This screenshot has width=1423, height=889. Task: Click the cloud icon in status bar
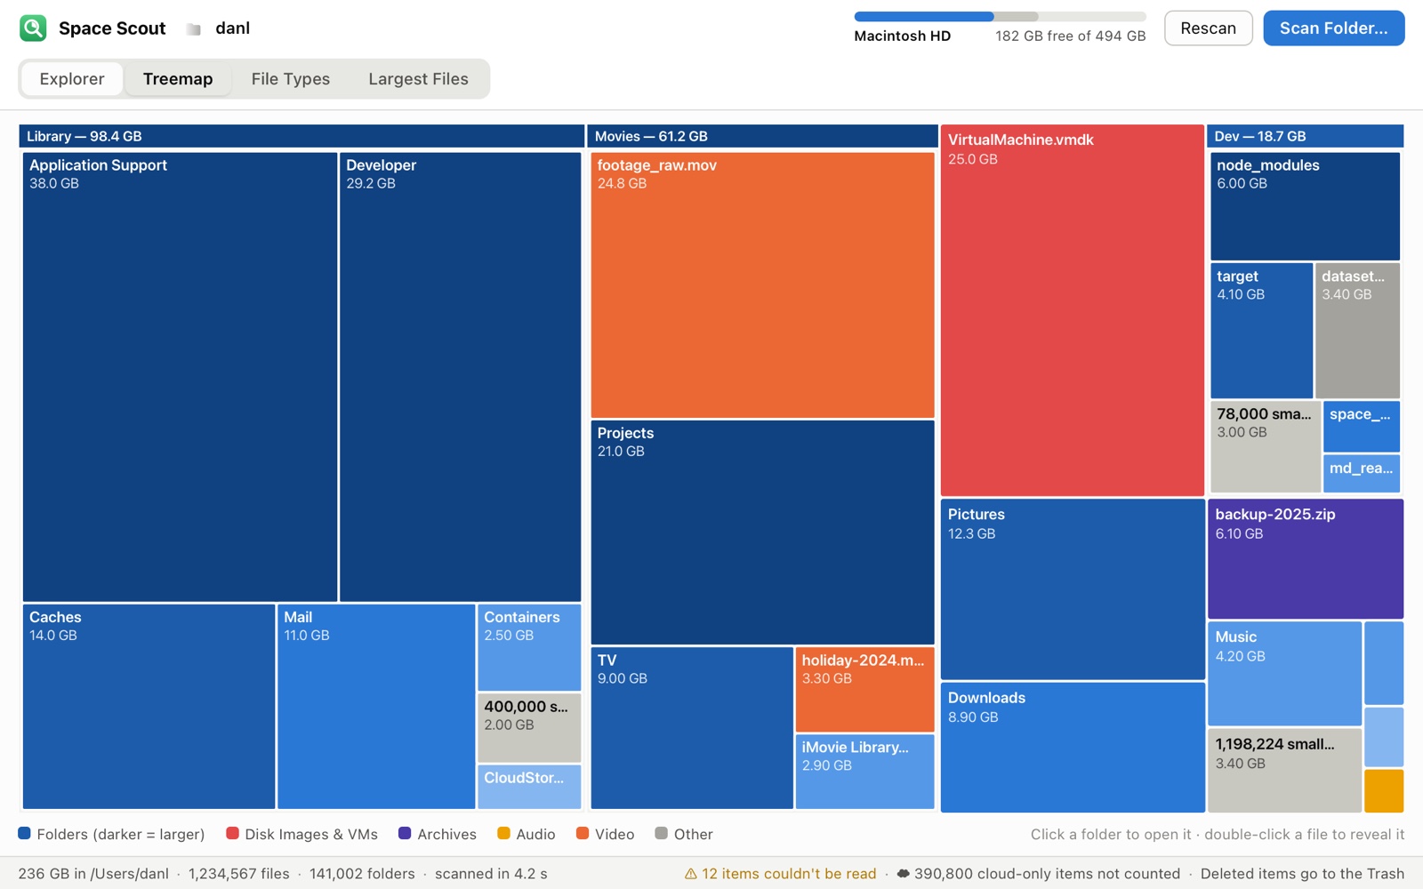[x=903, y=874]
